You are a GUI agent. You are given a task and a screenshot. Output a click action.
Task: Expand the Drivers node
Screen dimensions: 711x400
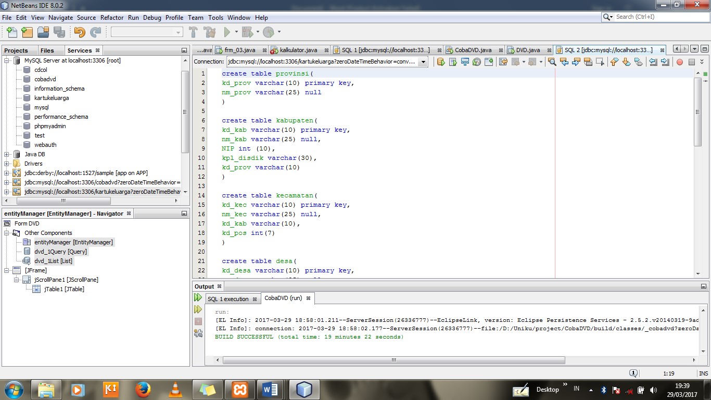pos(7,164)
